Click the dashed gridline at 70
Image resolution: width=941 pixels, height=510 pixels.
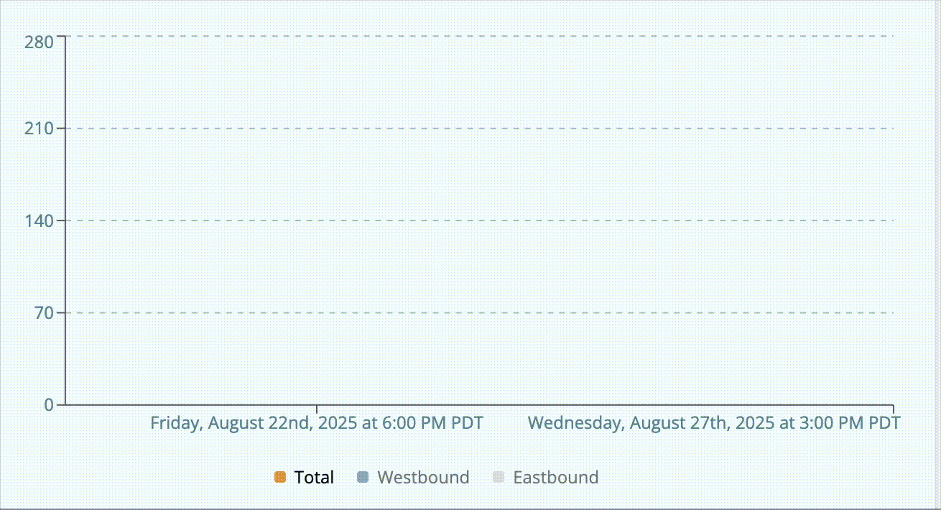[x=480, y=312]
